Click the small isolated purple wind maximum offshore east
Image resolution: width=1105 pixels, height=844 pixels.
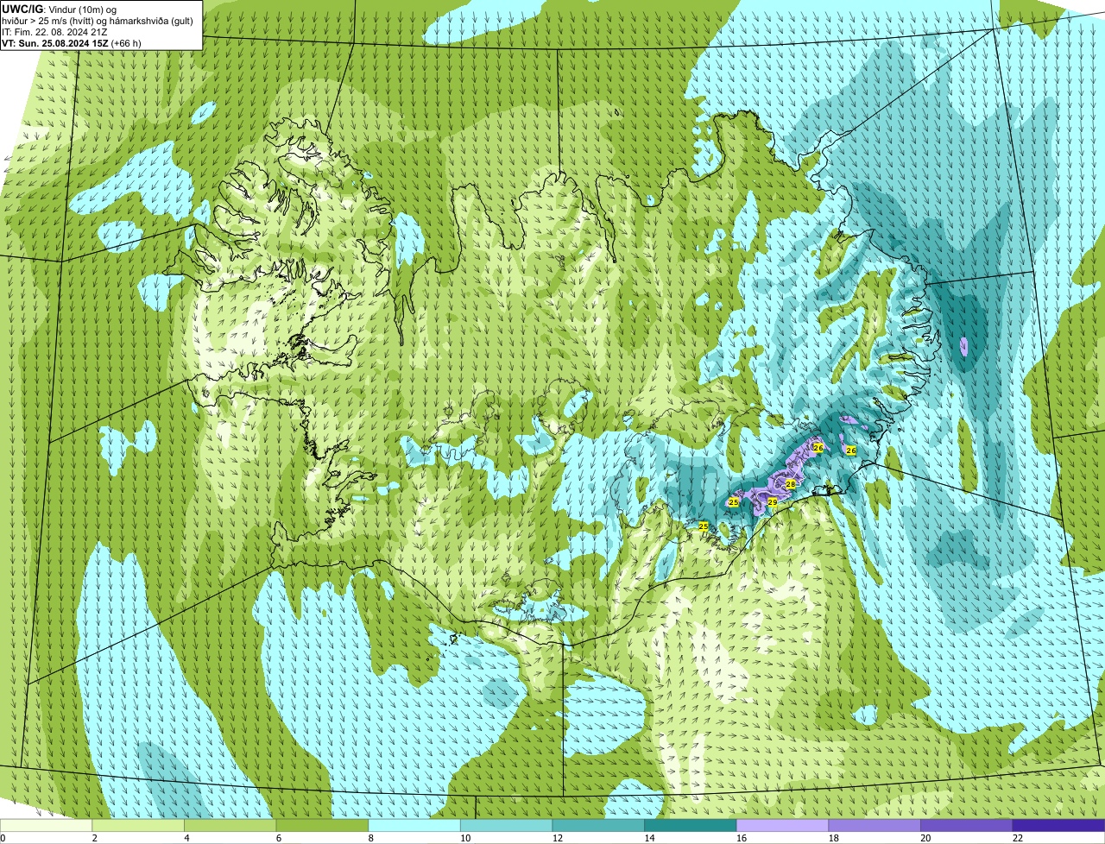click(x=964, y=347)
